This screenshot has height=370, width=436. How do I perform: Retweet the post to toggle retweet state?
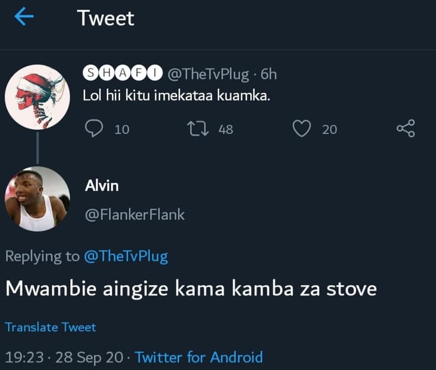199,129
